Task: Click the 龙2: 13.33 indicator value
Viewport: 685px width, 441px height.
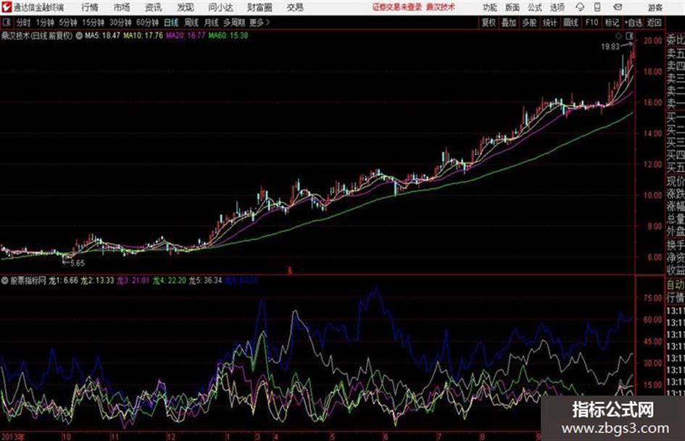Action: (97, 281)
